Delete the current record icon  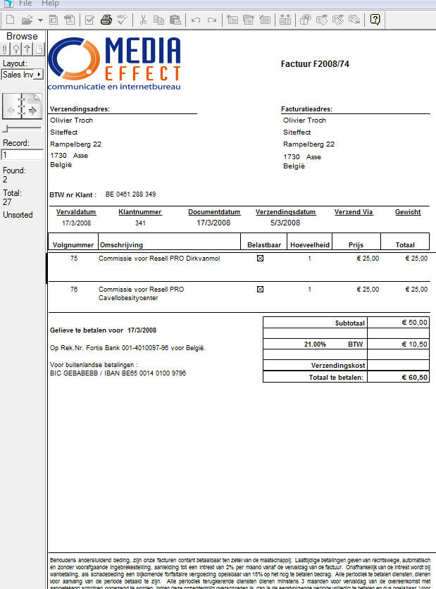[x=265, y=20]
